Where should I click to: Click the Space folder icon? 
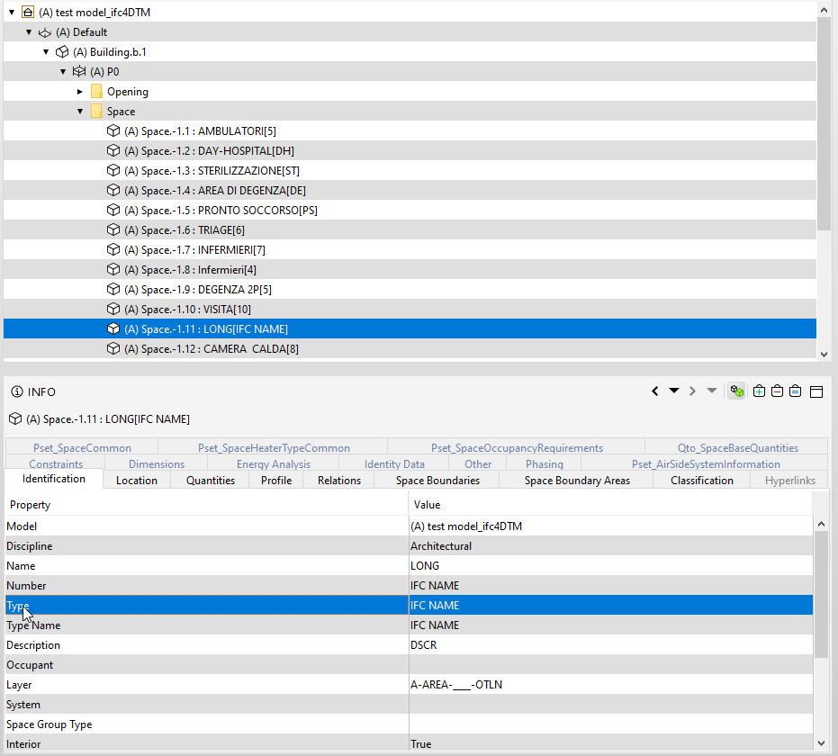96,111
